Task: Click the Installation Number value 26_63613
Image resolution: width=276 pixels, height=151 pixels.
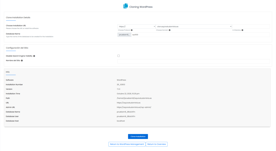Action: [121, 84]
